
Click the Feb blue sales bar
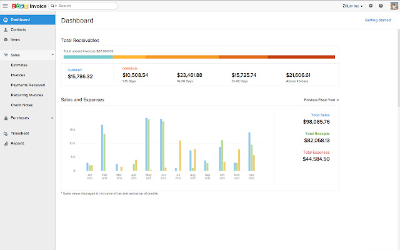[x=102, y=147]
